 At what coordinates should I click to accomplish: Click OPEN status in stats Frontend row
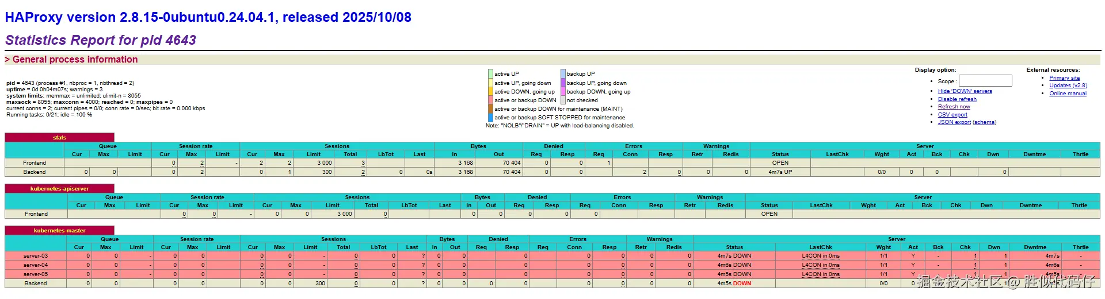[780, 163]
